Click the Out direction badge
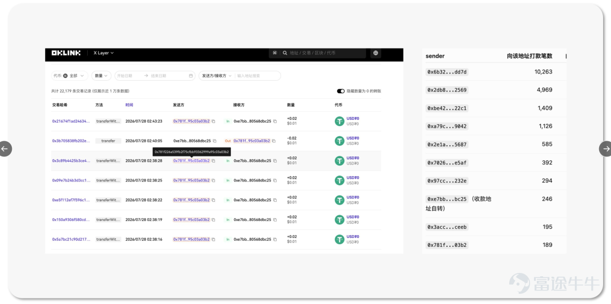The height and width of the screenshot is (304, 611). 227,141
